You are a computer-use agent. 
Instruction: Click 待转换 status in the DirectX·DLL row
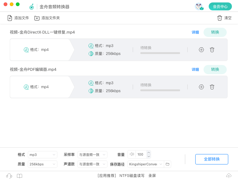tap(146, 48)
